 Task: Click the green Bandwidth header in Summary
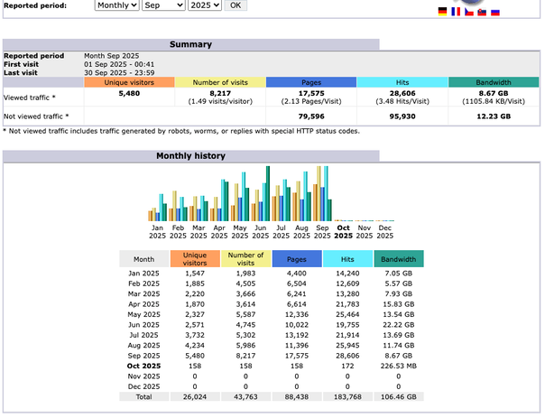tap(494, 82)
